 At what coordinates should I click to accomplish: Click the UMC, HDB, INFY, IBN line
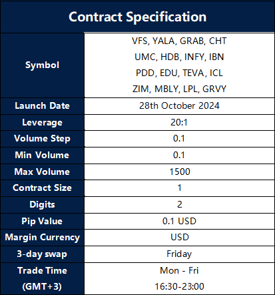179,57
